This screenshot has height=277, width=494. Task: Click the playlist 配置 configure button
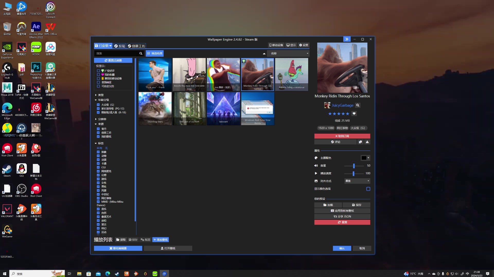tap(145, 240)
